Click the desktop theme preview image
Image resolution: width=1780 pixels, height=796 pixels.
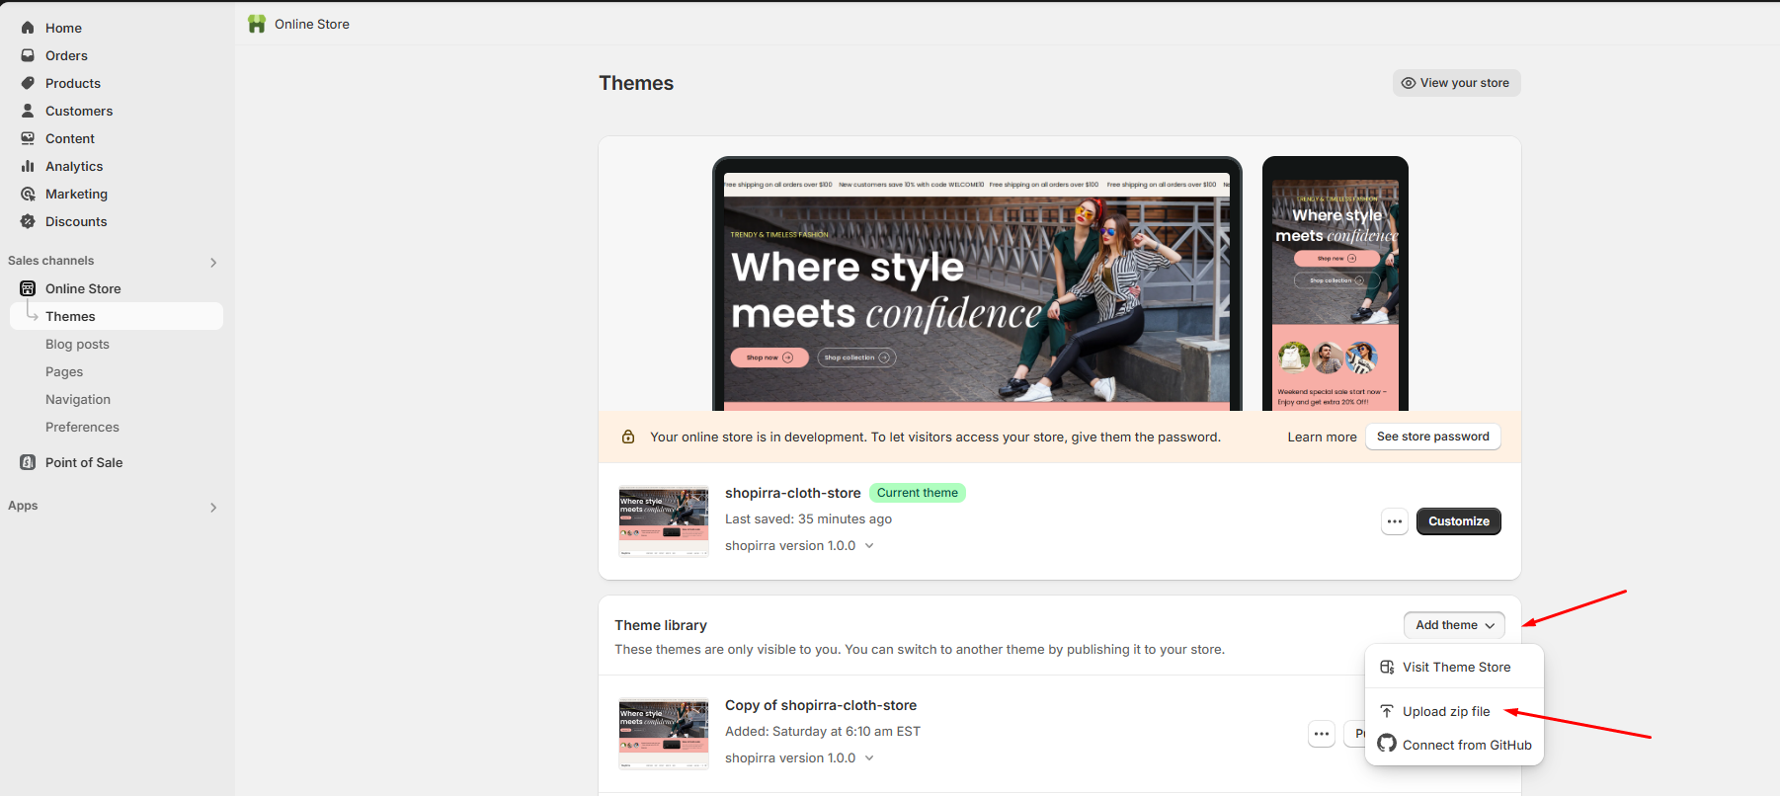(977, 283)
